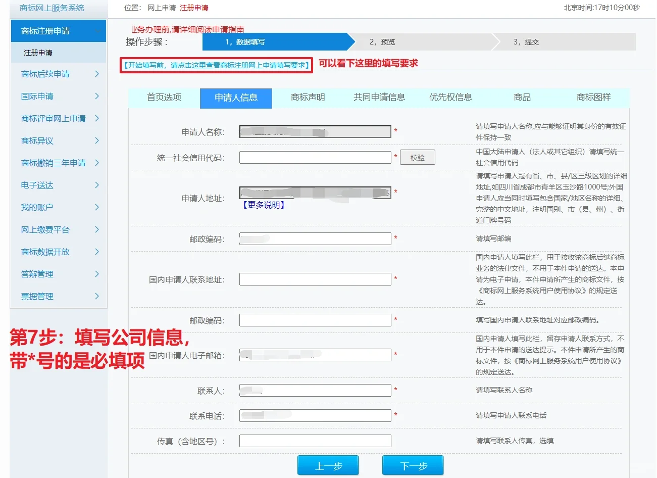Screen dimensions: 657x478
Task: Open the trademark filling requirements link
Action: 216,65
